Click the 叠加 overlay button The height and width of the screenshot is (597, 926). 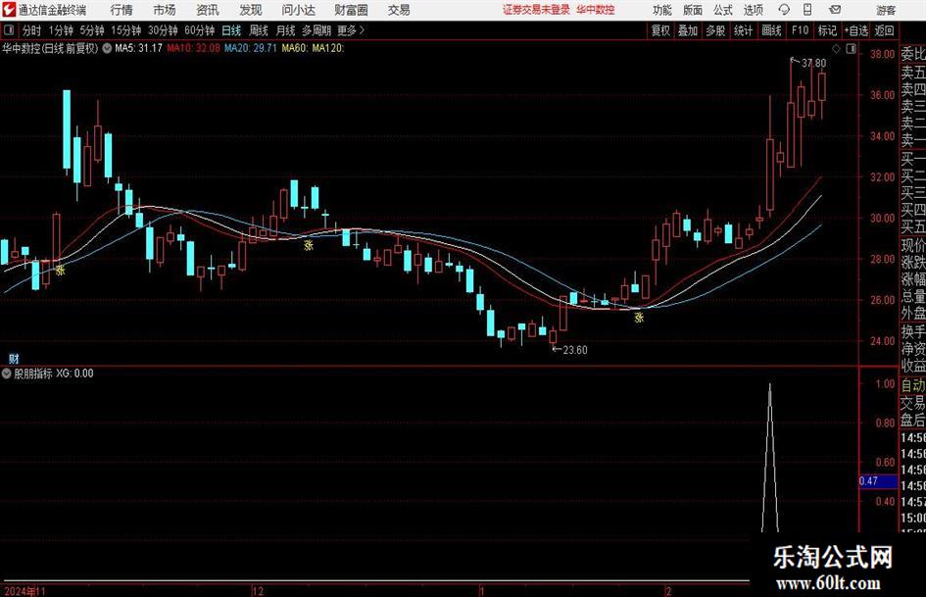[x=688, y=30]
